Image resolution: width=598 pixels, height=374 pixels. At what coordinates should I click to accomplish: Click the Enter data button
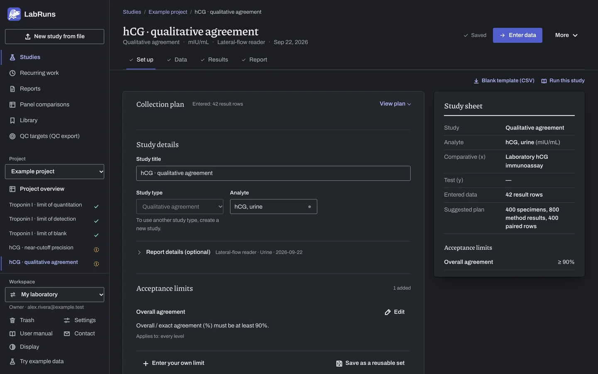(x=517, y=35)
